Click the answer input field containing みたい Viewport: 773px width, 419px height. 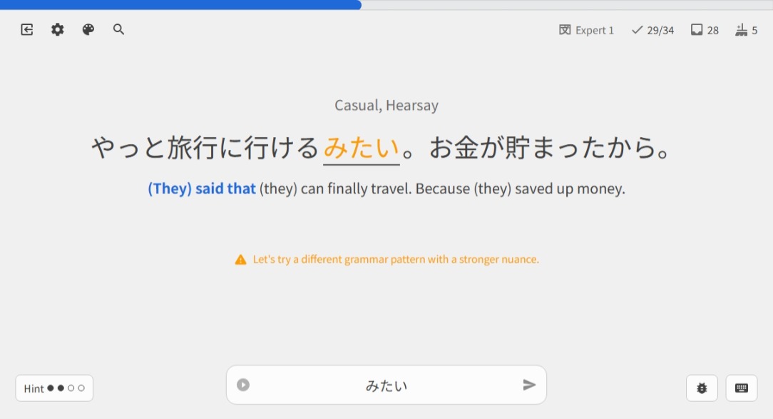click(x=386, y=385)
